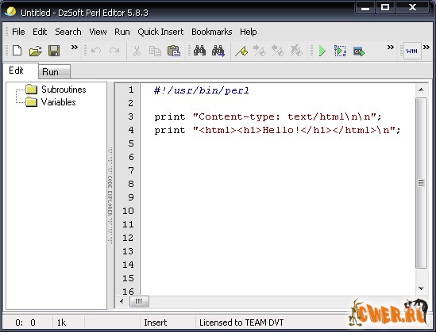The height and width of the screenshot is (332, 436).
Task: Click the Licensed to TEAM DVT status text
Action: click(x=241, y=322)
